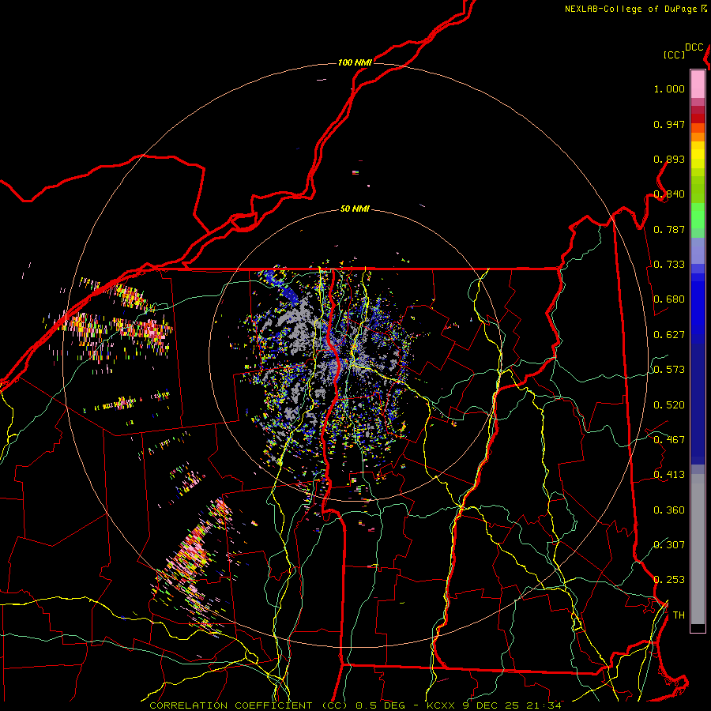Pick the red segment of the color bar
This screenshot has width=711, height=711.
[698, 118]
